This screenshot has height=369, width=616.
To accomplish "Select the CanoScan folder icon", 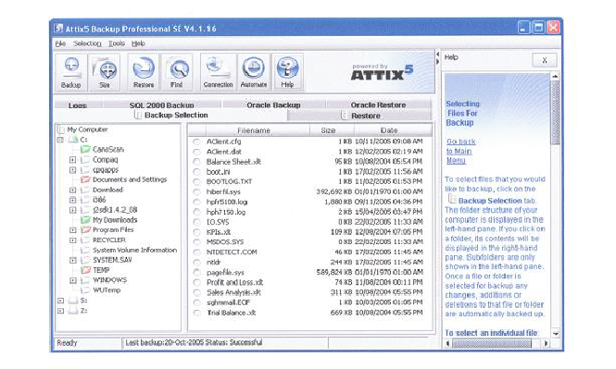I will pos(85,150).
